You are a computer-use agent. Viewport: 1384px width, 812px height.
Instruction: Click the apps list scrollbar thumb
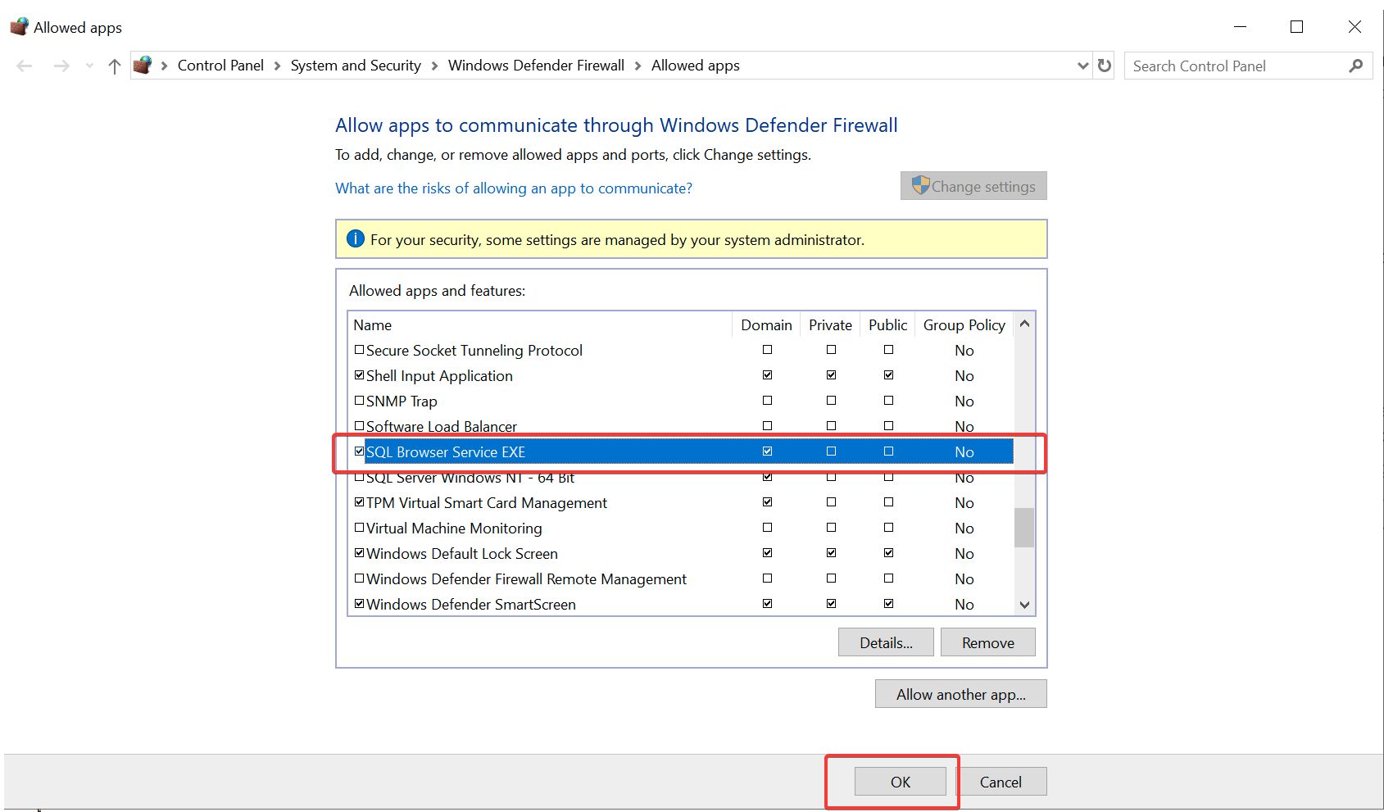coord(1024,527)
